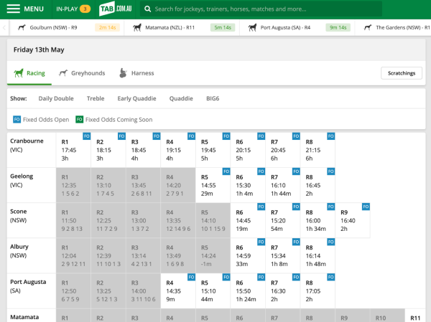Click the Greyhounds dog icon
Screen dimensions: 431x322
pos(64,73)
